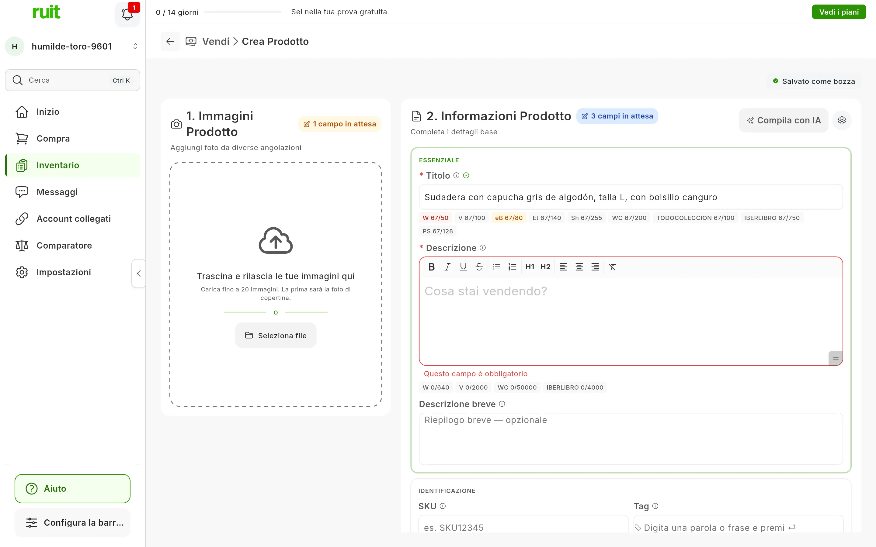Toggle underline formatting
Viewport: 876px width, 547px height.
[463, 267]
